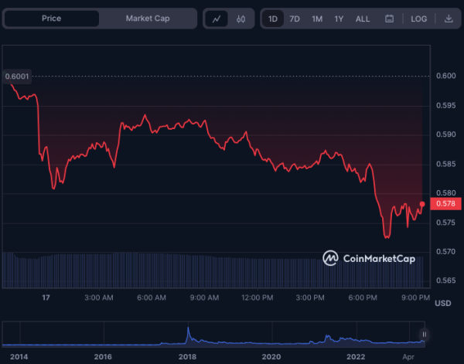
Task: Click the red current price dot
Action: (x=422, y=204)
